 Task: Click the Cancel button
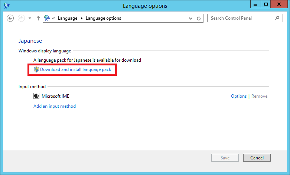[257, 158]
